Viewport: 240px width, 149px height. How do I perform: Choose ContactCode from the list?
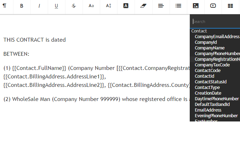[x=207, y=71]
